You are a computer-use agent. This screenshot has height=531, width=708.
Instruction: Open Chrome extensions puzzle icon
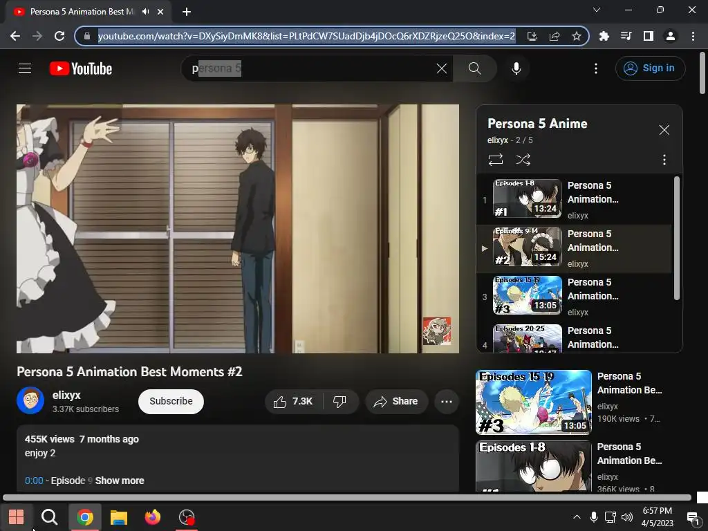tap(604, 36)
